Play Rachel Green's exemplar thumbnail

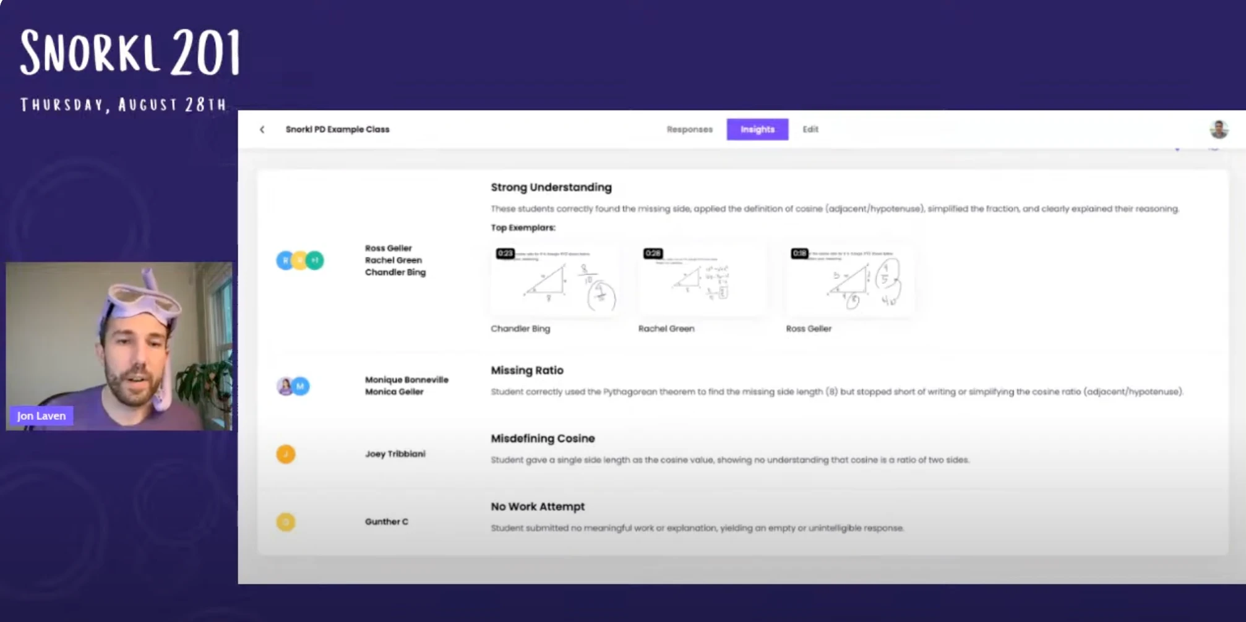pyautogui.click(x=702, y=280)
